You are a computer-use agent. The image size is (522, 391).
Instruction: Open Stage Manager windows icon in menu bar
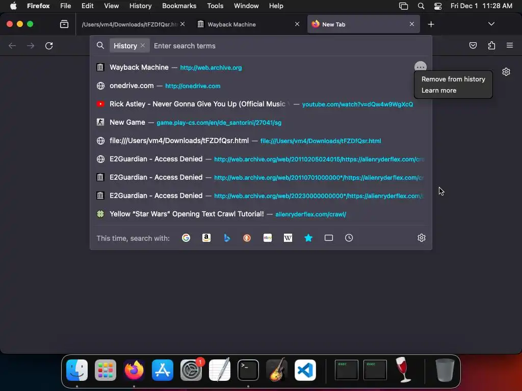click(x=403, y=6)
